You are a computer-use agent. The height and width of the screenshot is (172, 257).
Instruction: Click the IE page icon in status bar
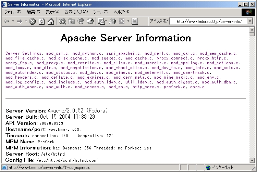[x=4, y=168]
